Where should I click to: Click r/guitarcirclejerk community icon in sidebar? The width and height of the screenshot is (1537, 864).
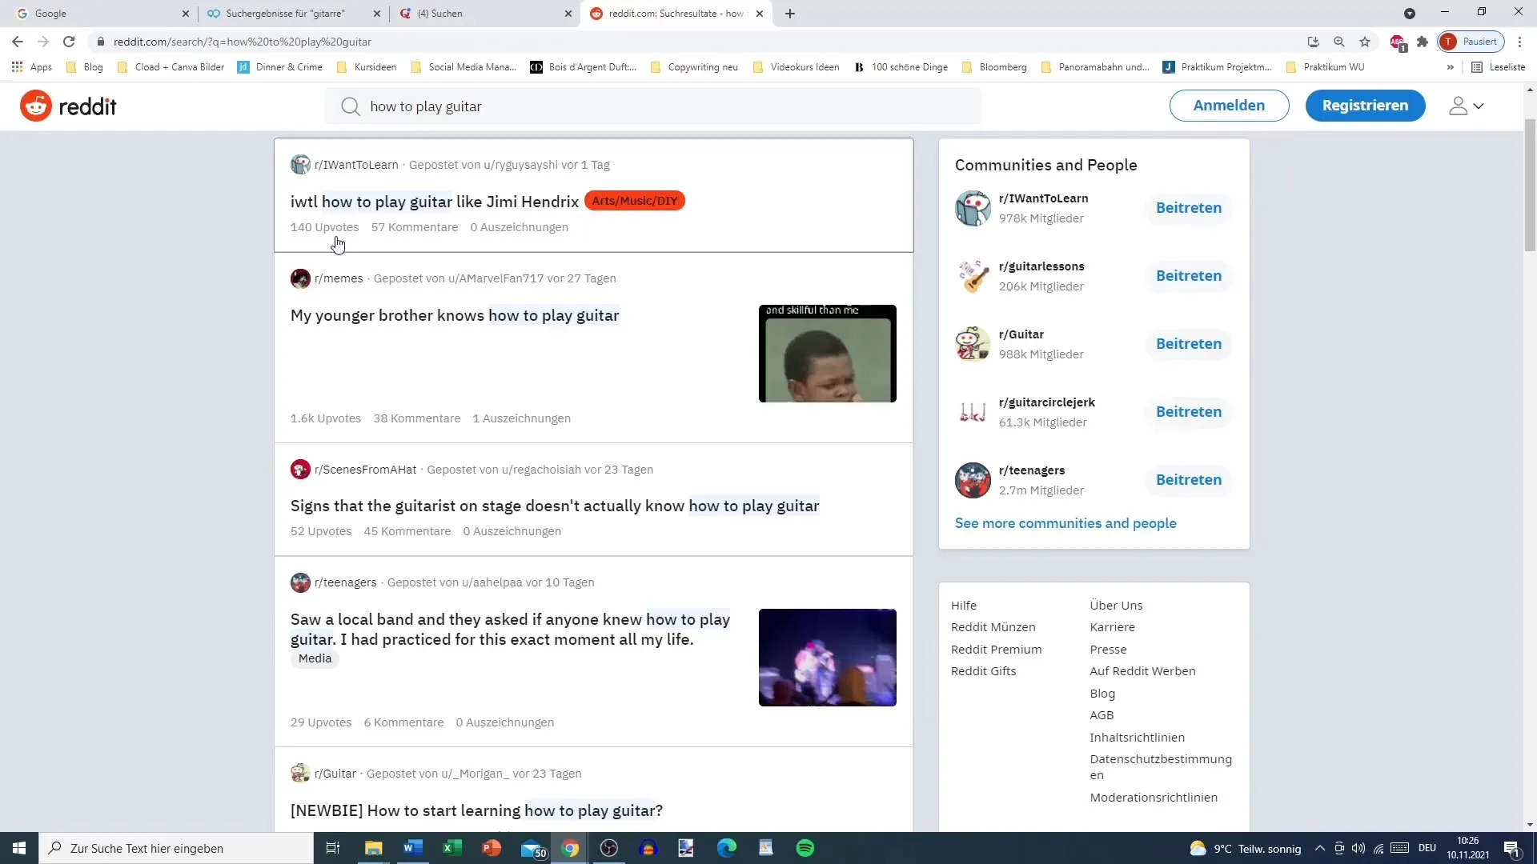tap(973, 412)
